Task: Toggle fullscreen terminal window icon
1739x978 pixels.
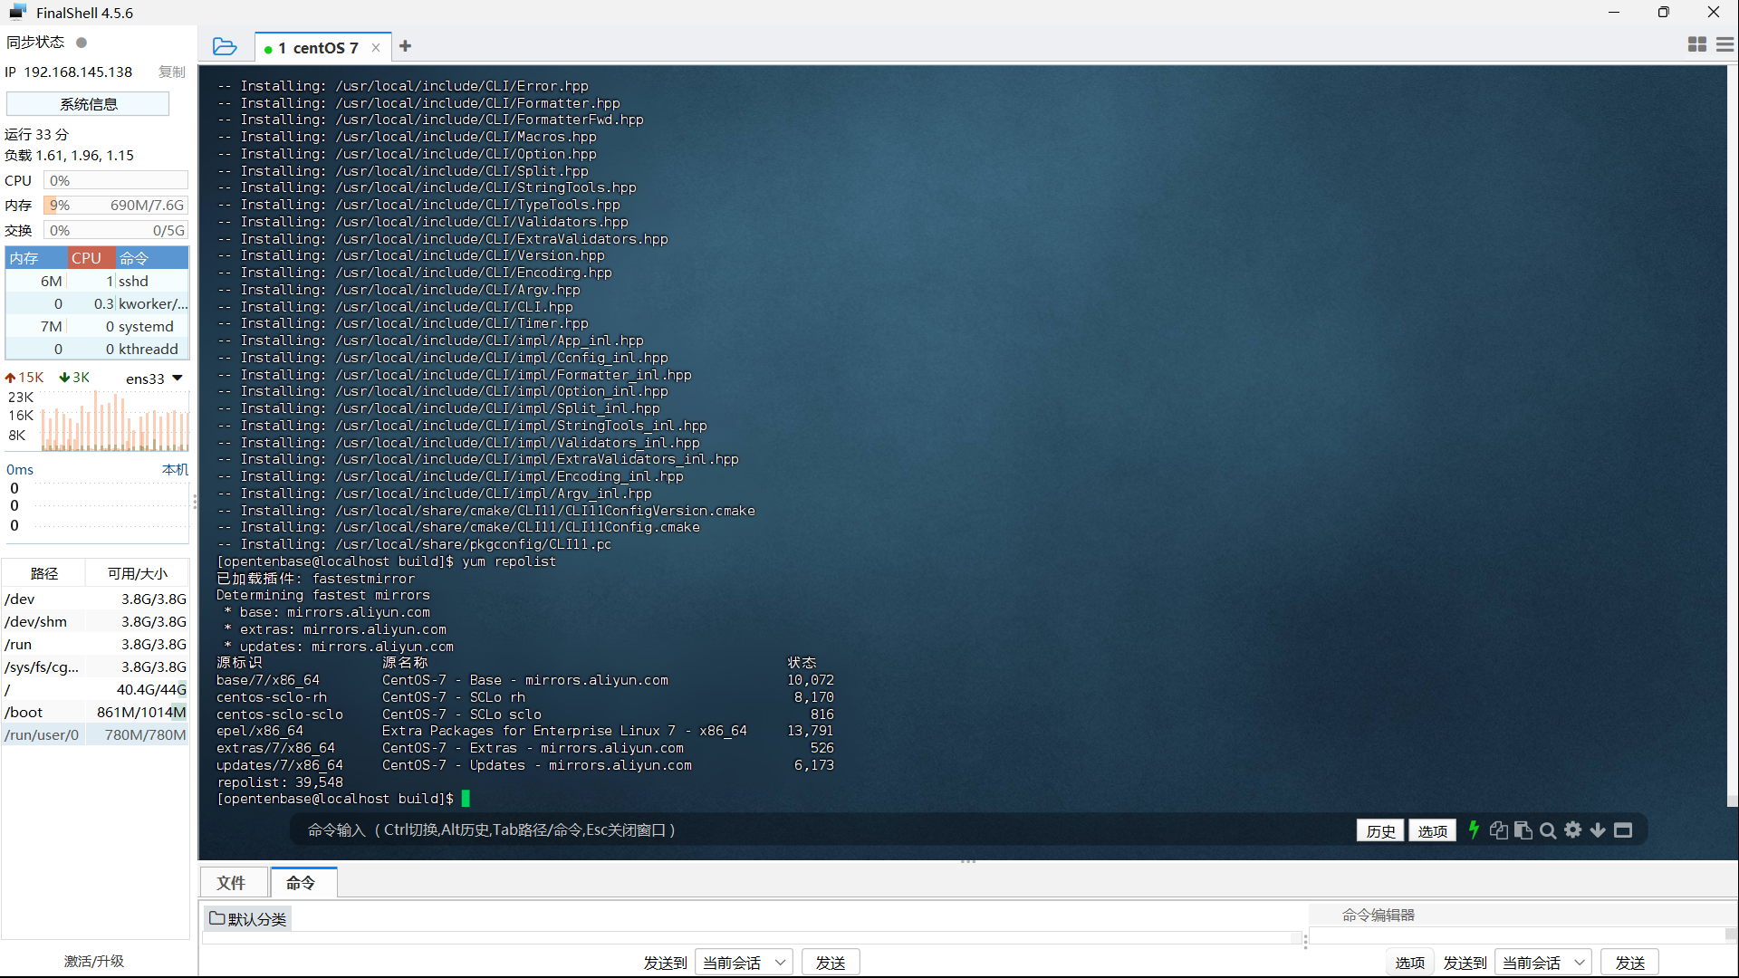Action: (1623, 830)
